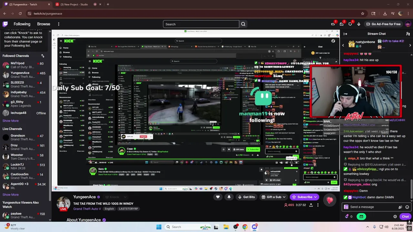The height and width of the screenshot is (232, 413).
Task: Open LockInTJ NBA 2K26 channel
Action: (24, 167)
